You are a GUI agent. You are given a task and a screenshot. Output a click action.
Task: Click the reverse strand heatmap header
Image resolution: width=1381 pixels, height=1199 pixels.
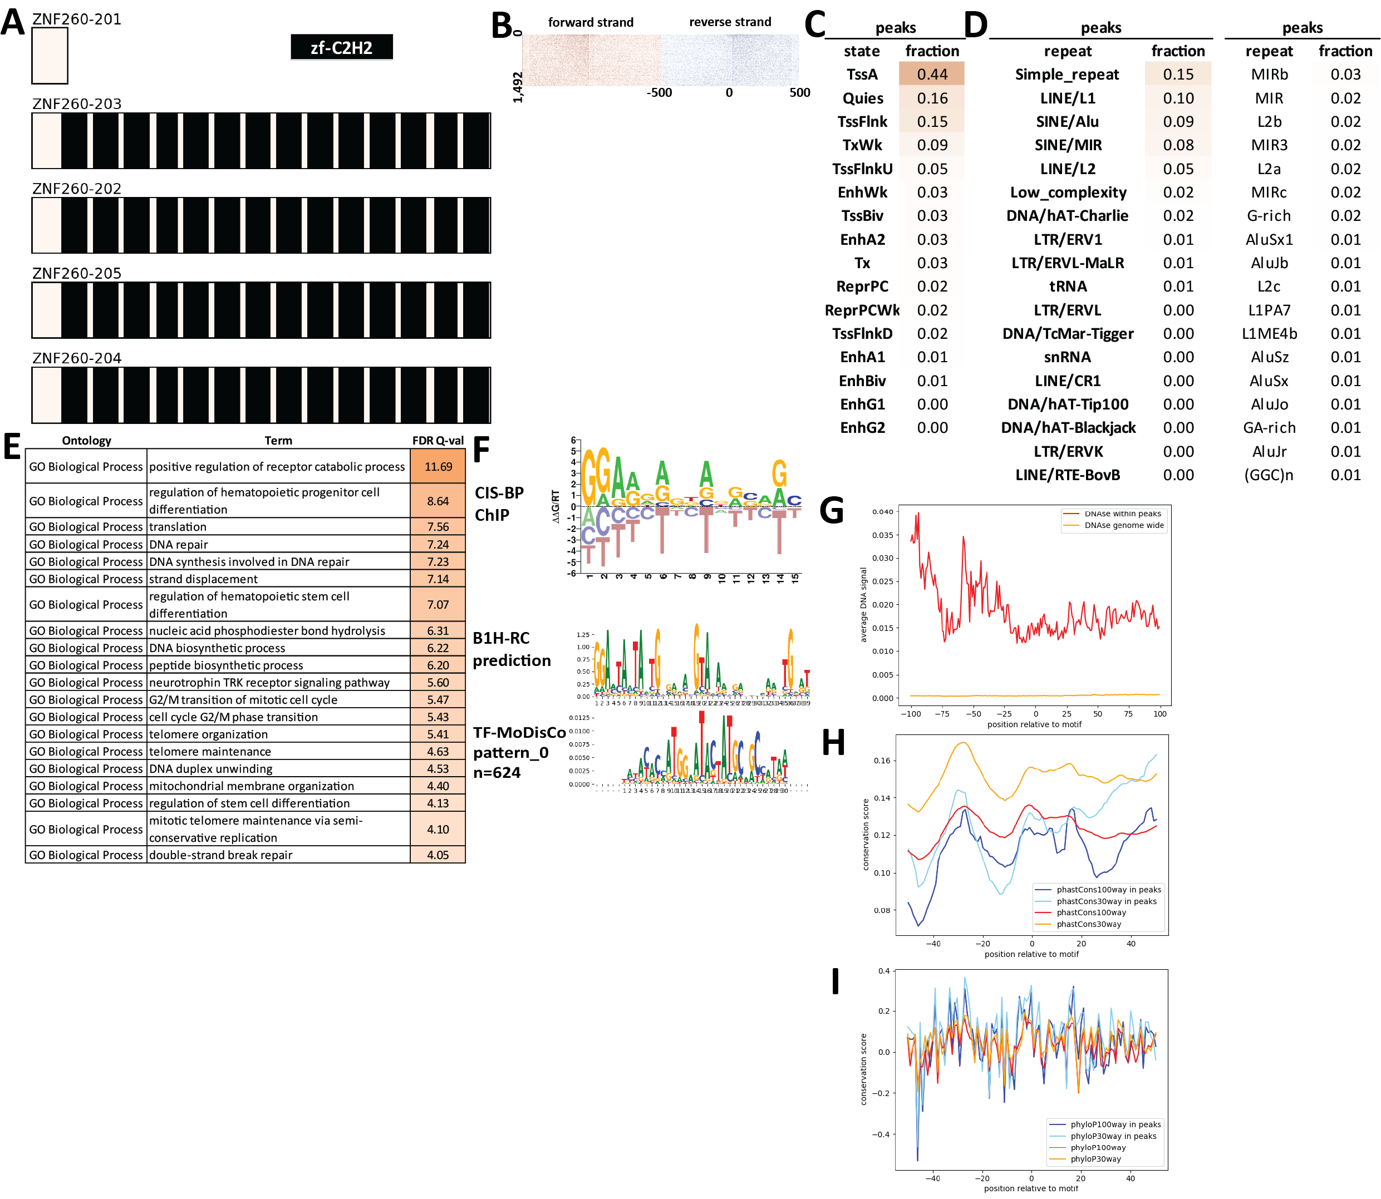tap(730, 22)
